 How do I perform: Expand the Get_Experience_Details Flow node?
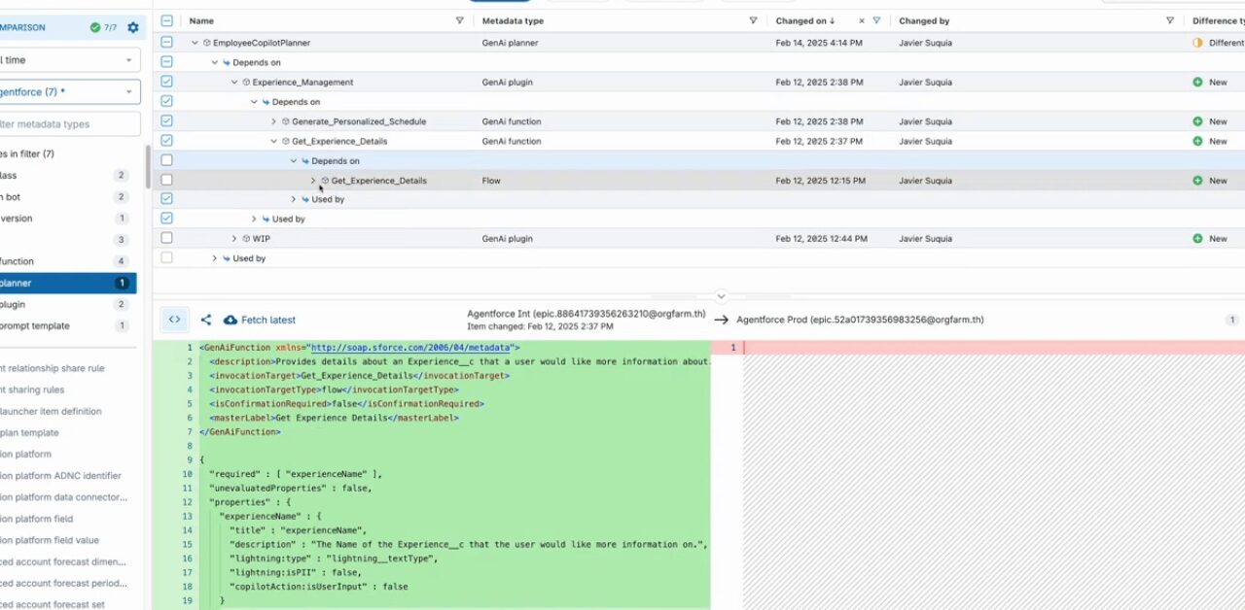313,181
